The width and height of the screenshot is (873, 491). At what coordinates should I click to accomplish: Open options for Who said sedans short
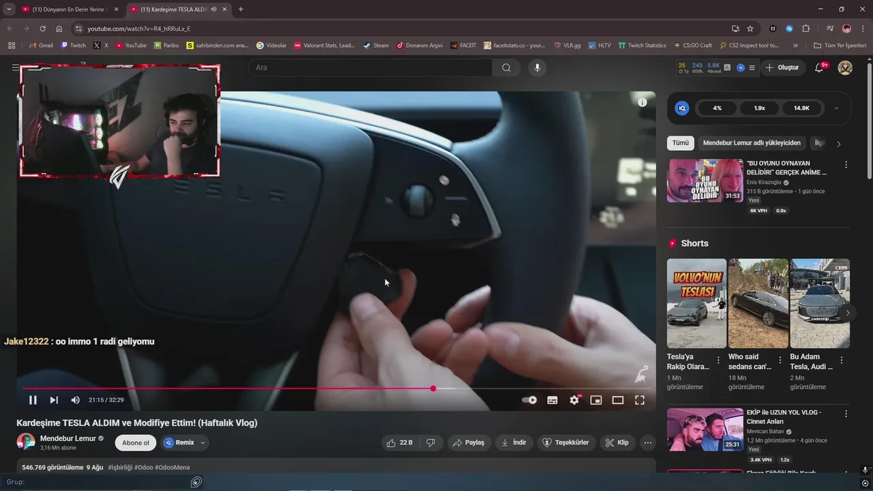(x=780, y=360)
